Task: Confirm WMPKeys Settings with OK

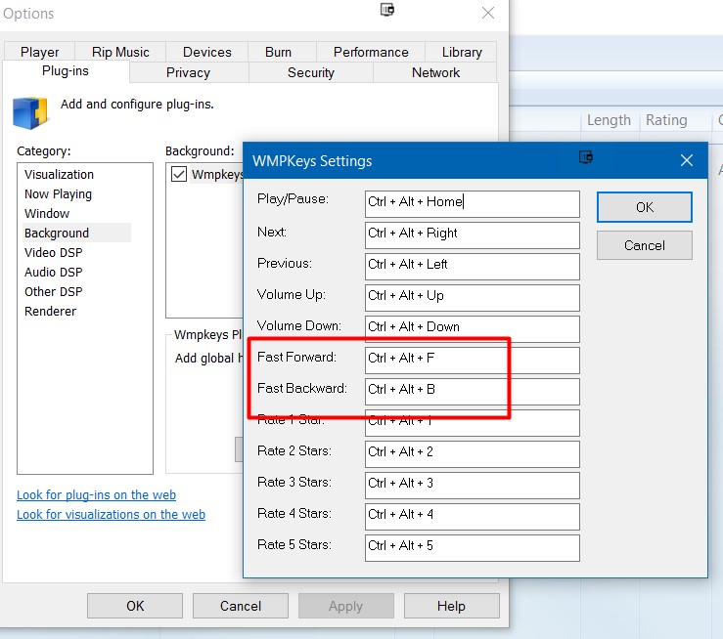Action: [644, 207]
